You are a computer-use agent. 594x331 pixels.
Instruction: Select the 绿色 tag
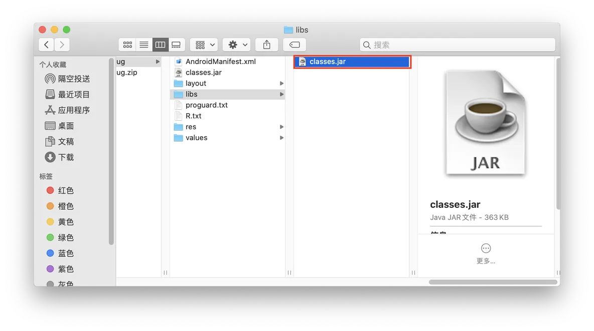pos(60,237)
